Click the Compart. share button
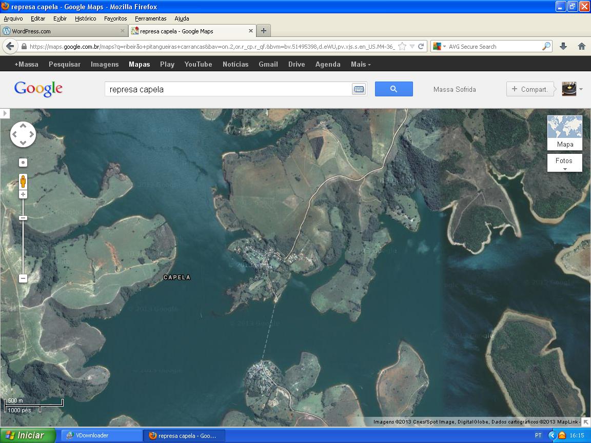Image resolution: width=591 pixels, height=443 pixels. tap(529, 89)
